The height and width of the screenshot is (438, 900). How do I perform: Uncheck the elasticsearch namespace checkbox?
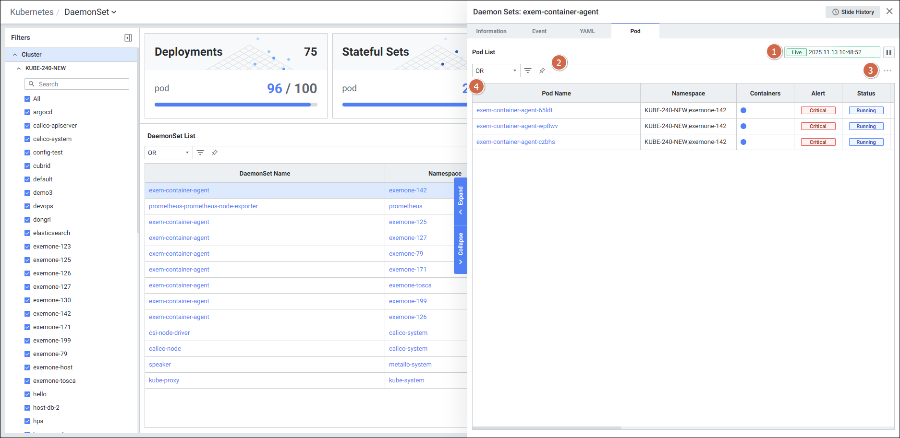pos(27,233)
